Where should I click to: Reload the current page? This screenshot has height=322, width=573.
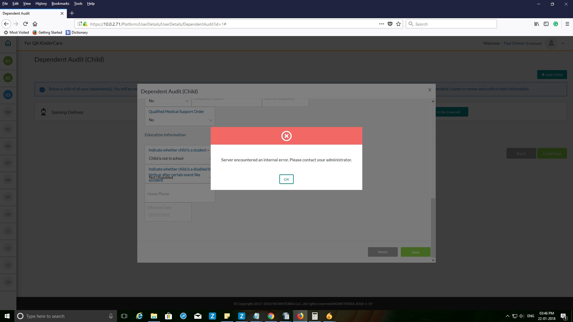(25, 24)
